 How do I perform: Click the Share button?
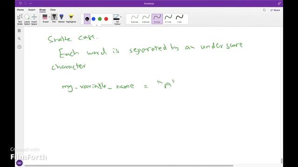click(x=275, y=10)
